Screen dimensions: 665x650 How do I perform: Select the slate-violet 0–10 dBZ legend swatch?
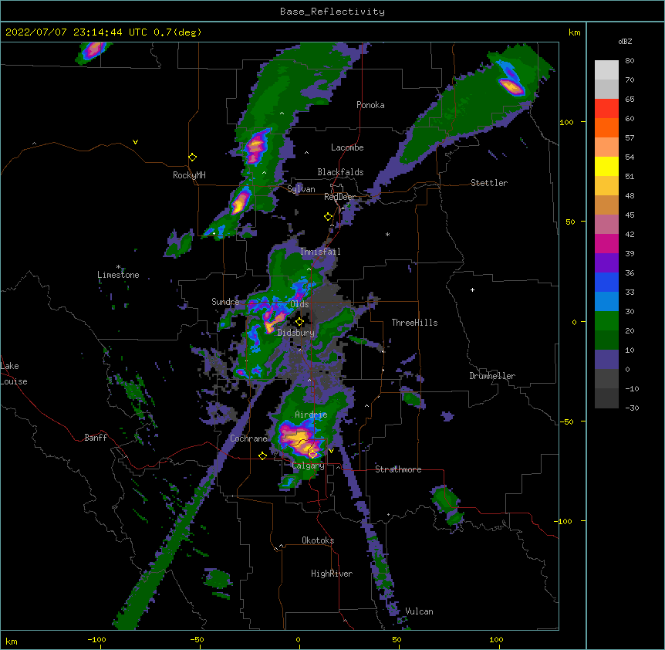pyautogui.click(x=606, y=360)
